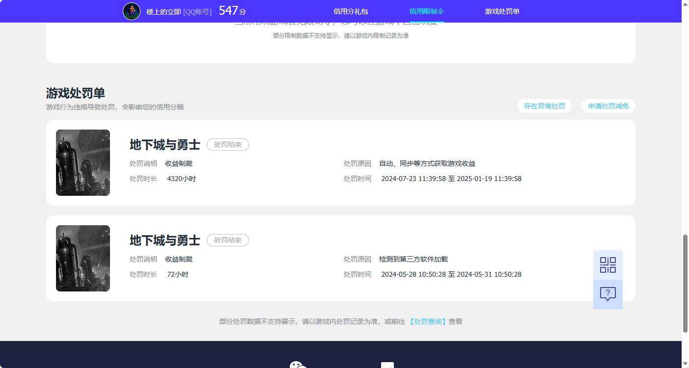The image size is (689, 368).
Task: Click game thumbnail of the 72小时 penalty
Action: click(x=83, y=258)
